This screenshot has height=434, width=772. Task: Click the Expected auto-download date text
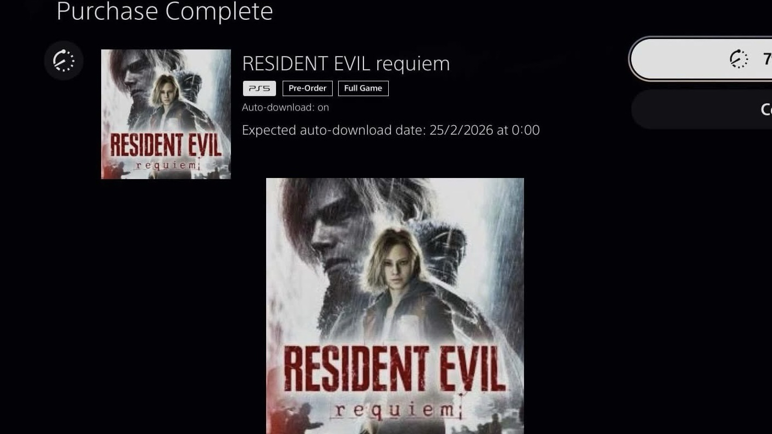[x=391, y=130]
